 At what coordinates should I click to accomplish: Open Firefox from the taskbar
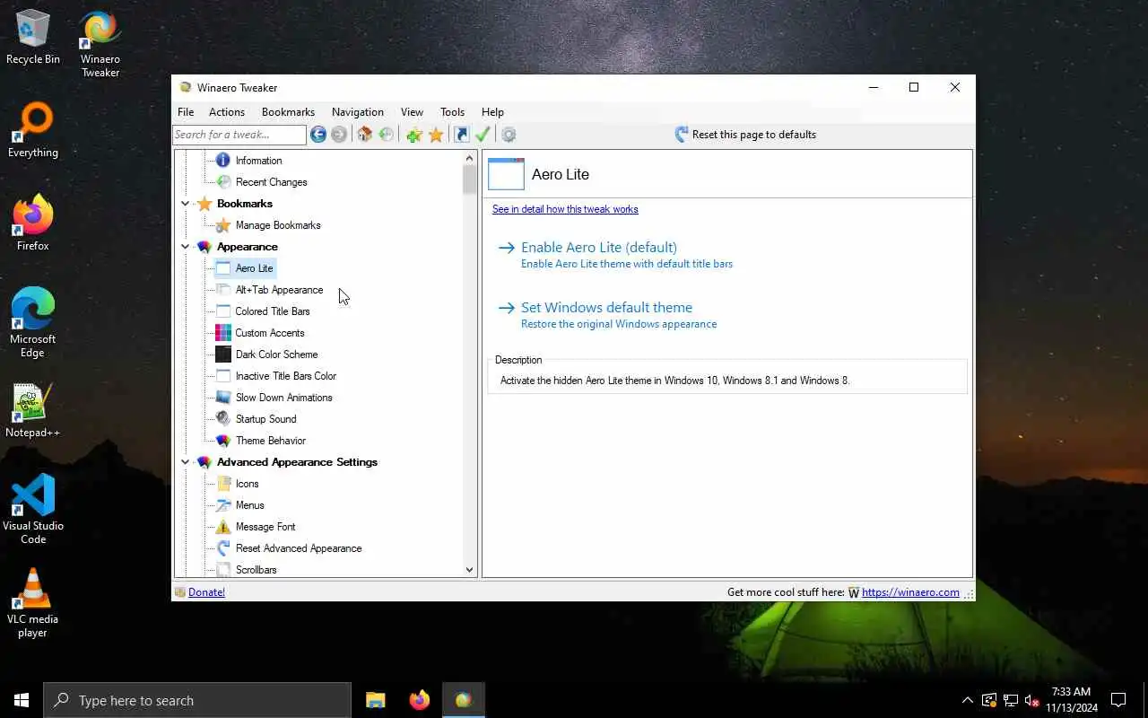(x=419, y=700)
